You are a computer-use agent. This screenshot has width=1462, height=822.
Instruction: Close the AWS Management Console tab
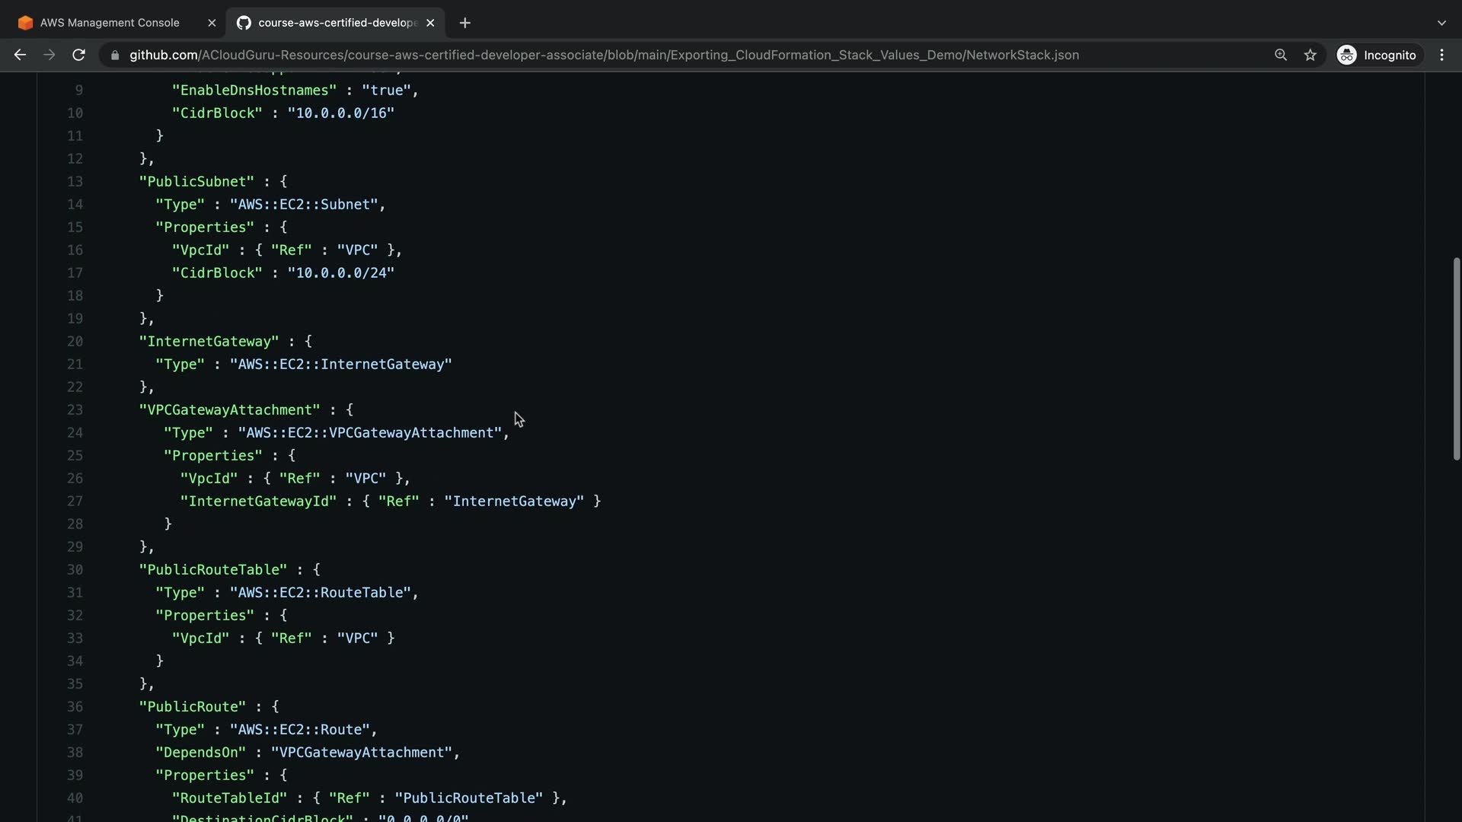(x=212, y=23)
